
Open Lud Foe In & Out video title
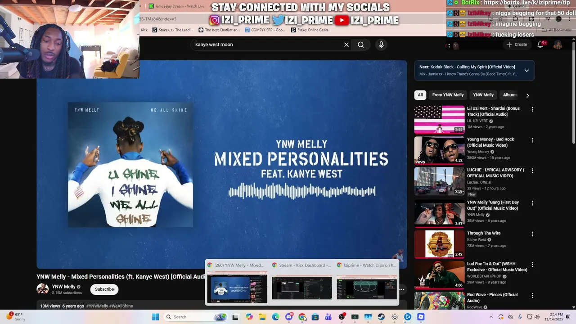(x=497, y=267)
